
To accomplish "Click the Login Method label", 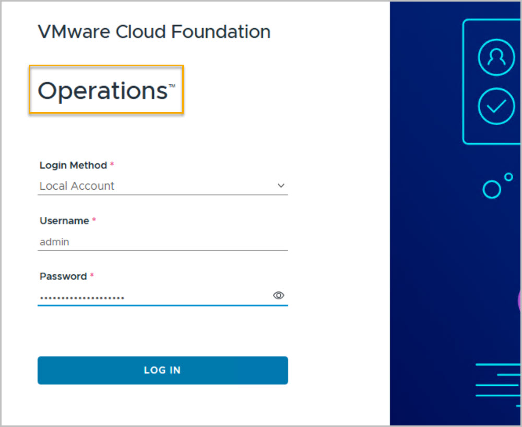I will pos(73,165).
